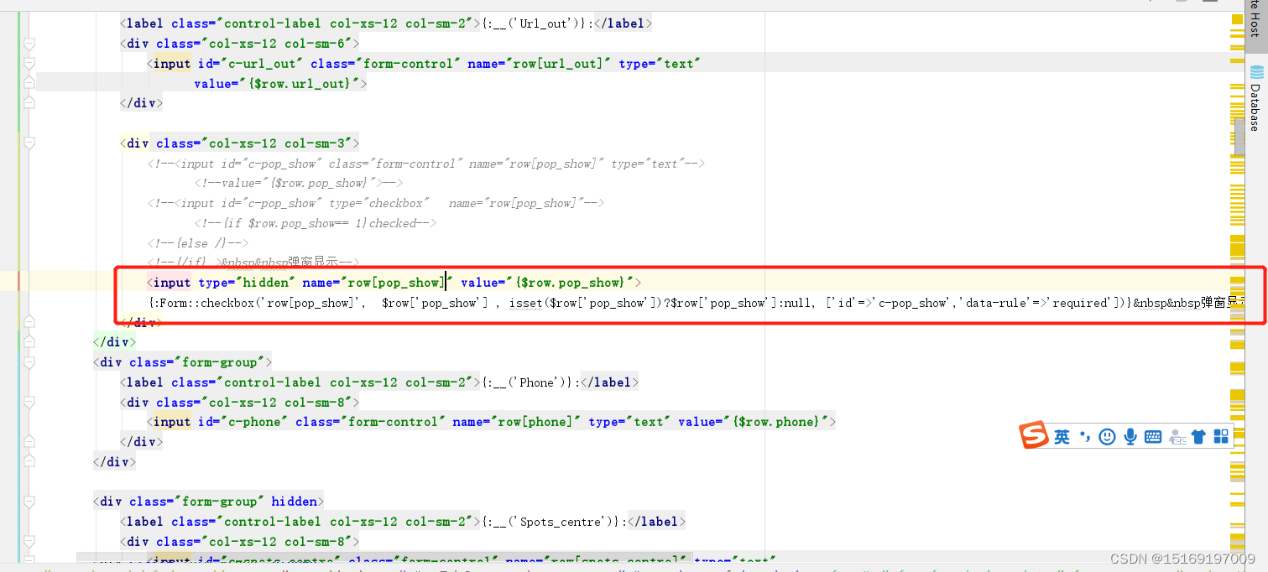This screenshot has width=1268, height=572.
Task: Open Sogou skin shop shirt icon
Action: 1198,437
